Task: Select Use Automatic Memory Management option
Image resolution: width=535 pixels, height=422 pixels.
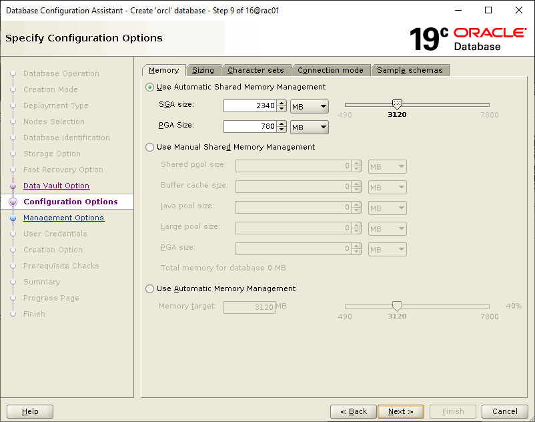Action: tap(149, 288)
